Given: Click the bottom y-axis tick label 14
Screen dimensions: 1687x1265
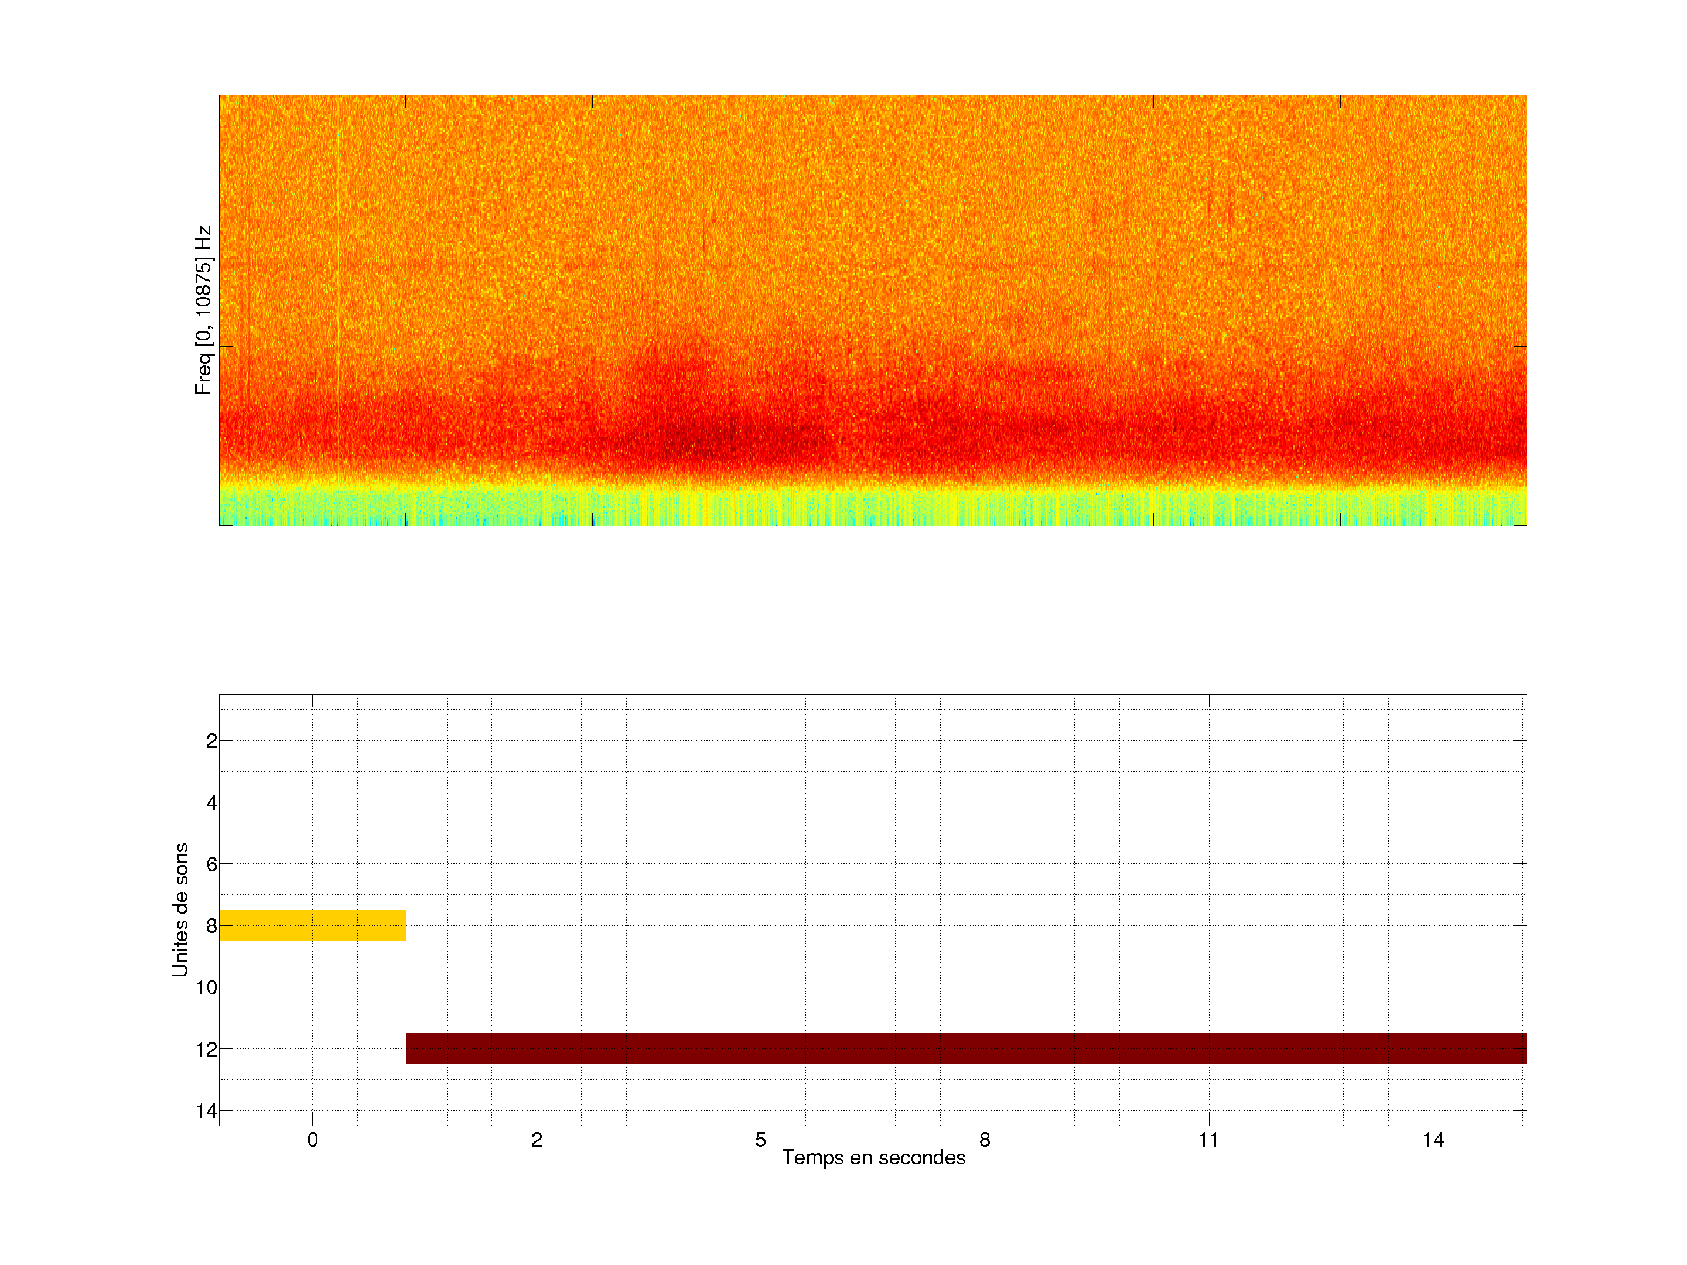Looking at the screenshot, I should pos(207,1111).
